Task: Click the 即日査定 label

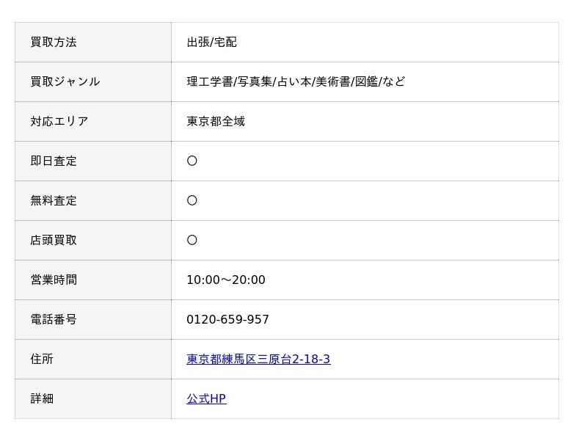Action: [x=54, y=161]
